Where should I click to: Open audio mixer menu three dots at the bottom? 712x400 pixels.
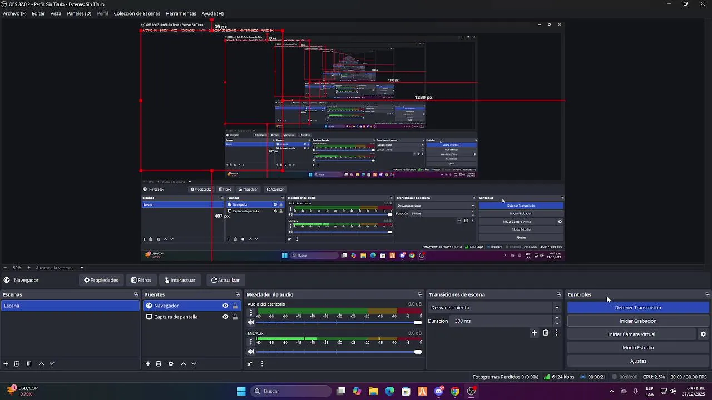click(262, 364)
